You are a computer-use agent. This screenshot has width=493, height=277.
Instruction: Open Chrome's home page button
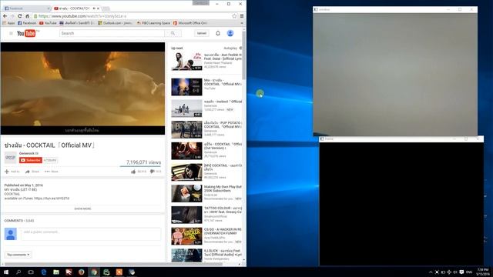[x=27, y=16]
